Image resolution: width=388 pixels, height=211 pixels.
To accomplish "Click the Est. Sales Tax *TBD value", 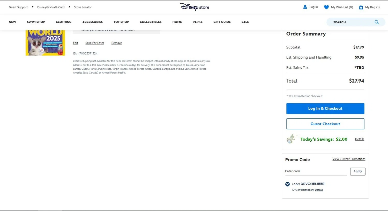I will (359, 68).
